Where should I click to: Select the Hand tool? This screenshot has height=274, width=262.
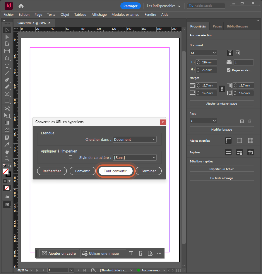pyautogui.click(x=7, y=152)
